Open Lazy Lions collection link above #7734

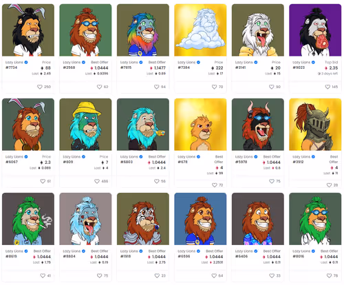(14, 62)
